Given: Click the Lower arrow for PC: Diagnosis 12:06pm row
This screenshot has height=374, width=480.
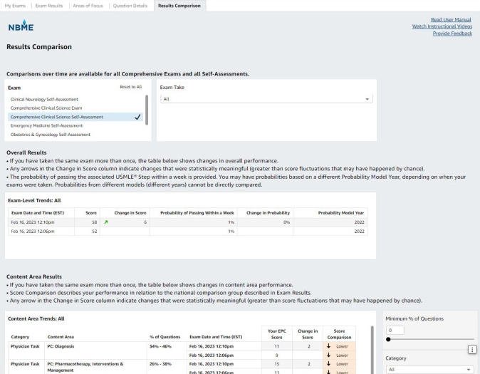Looking at the screenshot, I should [328, 355].
